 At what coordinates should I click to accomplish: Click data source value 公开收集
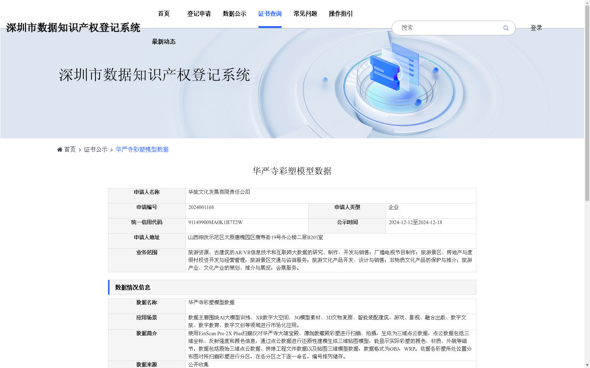click(198, 364)
